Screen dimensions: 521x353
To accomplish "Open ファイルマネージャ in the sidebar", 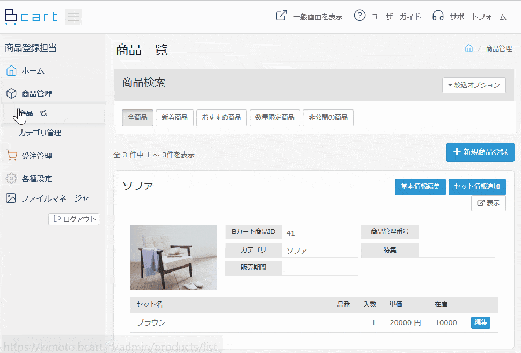I will [55, 198].
